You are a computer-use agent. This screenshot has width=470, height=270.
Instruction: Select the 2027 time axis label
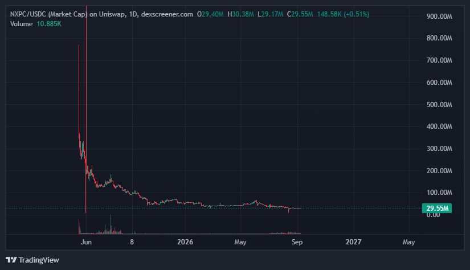point(353,242)
